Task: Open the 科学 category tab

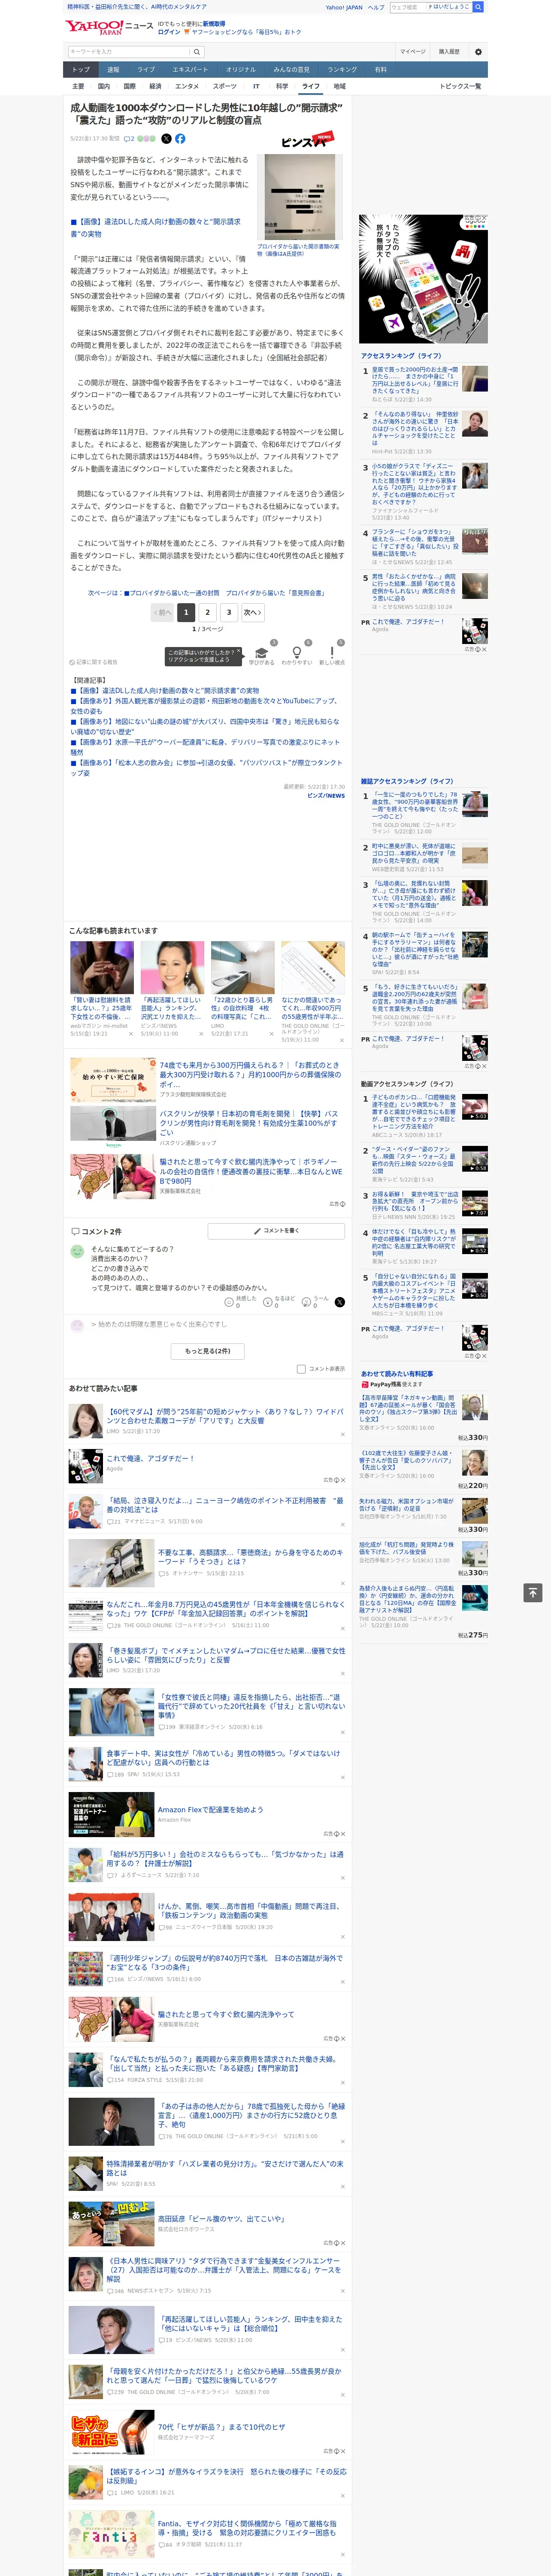Action: (282, 86)
